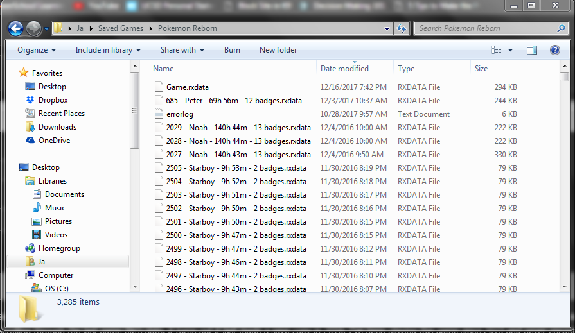
Task: Sort files by Date modified column
Action: (345, 69)
